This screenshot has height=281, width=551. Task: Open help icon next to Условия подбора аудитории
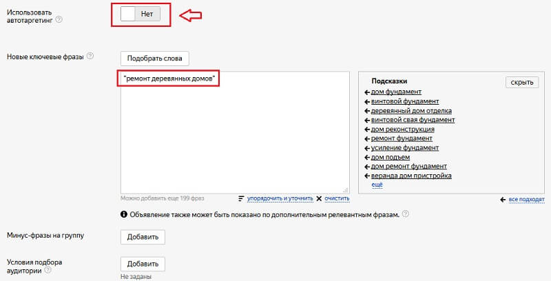[x=48, y=270]
